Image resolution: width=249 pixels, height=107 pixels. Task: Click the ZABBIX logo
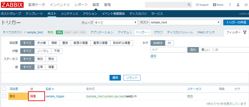(12, 5)
